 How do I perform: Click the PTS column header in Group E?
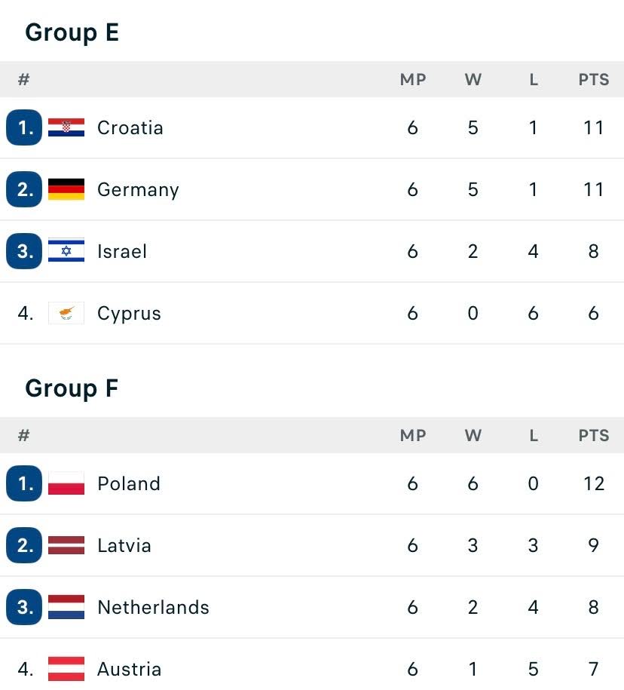pyautogui.click(x=594, y=80)
